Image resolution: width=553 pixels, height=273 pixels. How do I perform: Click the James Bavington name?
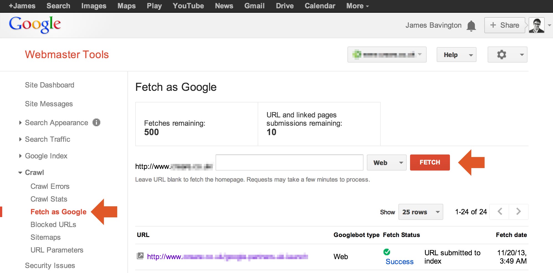433,25
